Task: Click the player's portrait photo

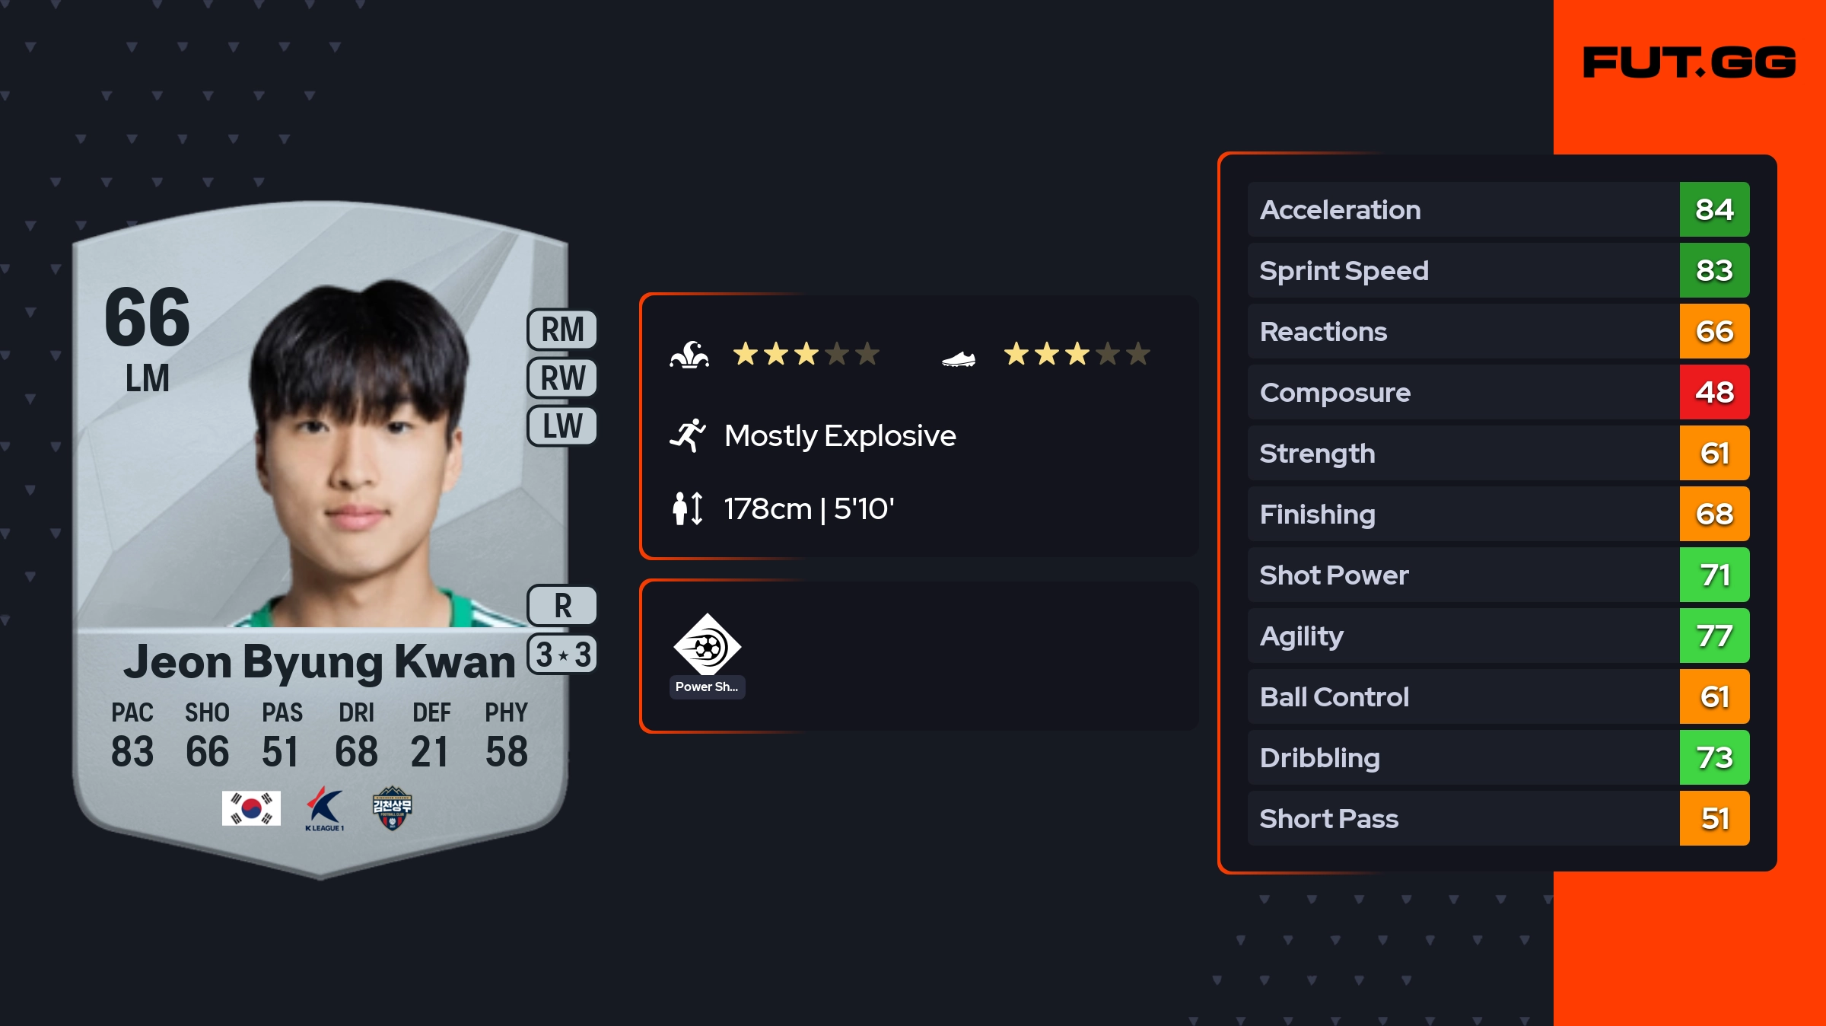Action: pyautogui.click(x=358, y=457)
